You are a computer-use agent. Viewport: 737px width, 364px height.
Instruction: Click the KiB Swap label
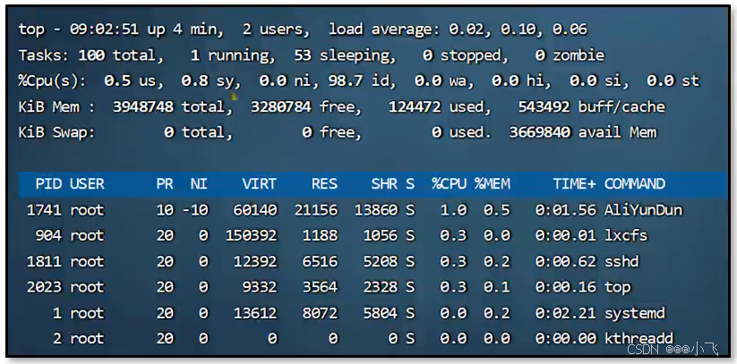(57, 133)
